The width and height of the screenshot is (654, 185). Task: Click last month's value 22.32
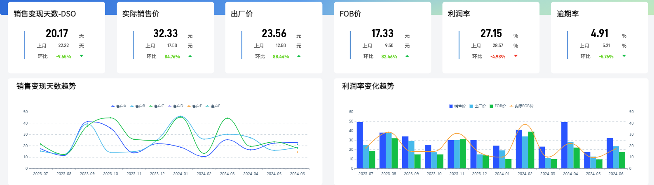(63, 46)
